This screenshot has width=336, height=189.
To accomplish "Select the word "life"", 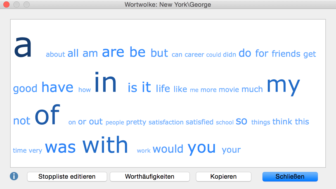I will (x=163, y=88).
